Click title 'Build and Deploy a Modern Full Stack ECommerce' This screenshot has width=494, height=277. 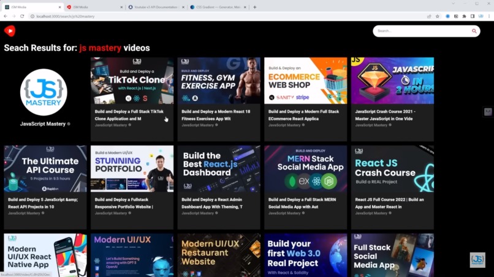click(x=304, y=115)
